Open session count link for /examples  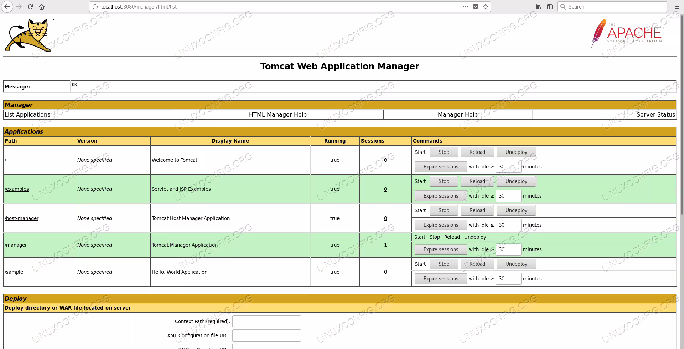pyautogui.click(x=385, y=189)
